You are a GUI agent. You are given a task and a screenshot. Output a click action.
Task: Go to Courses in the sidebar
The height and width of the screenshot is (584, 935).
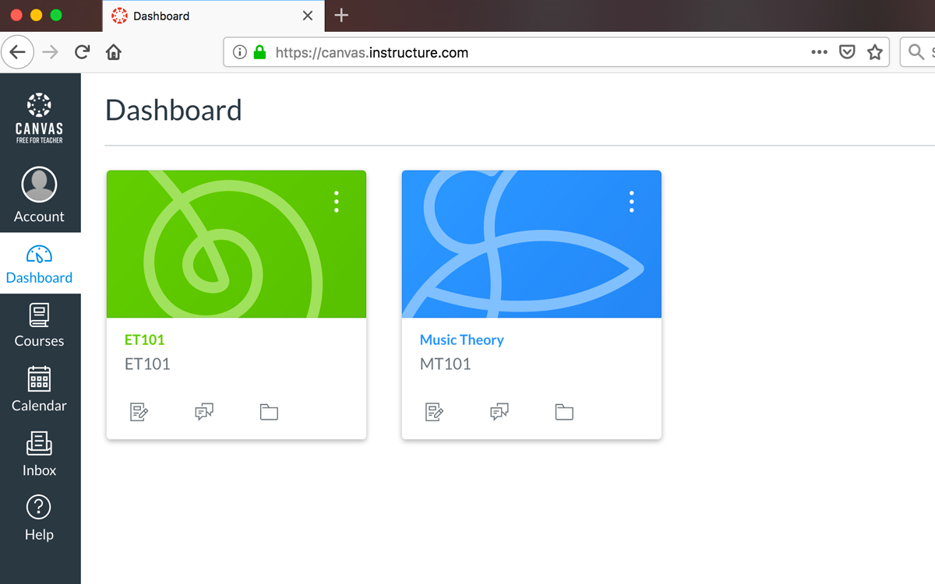(x=39, y=325)
